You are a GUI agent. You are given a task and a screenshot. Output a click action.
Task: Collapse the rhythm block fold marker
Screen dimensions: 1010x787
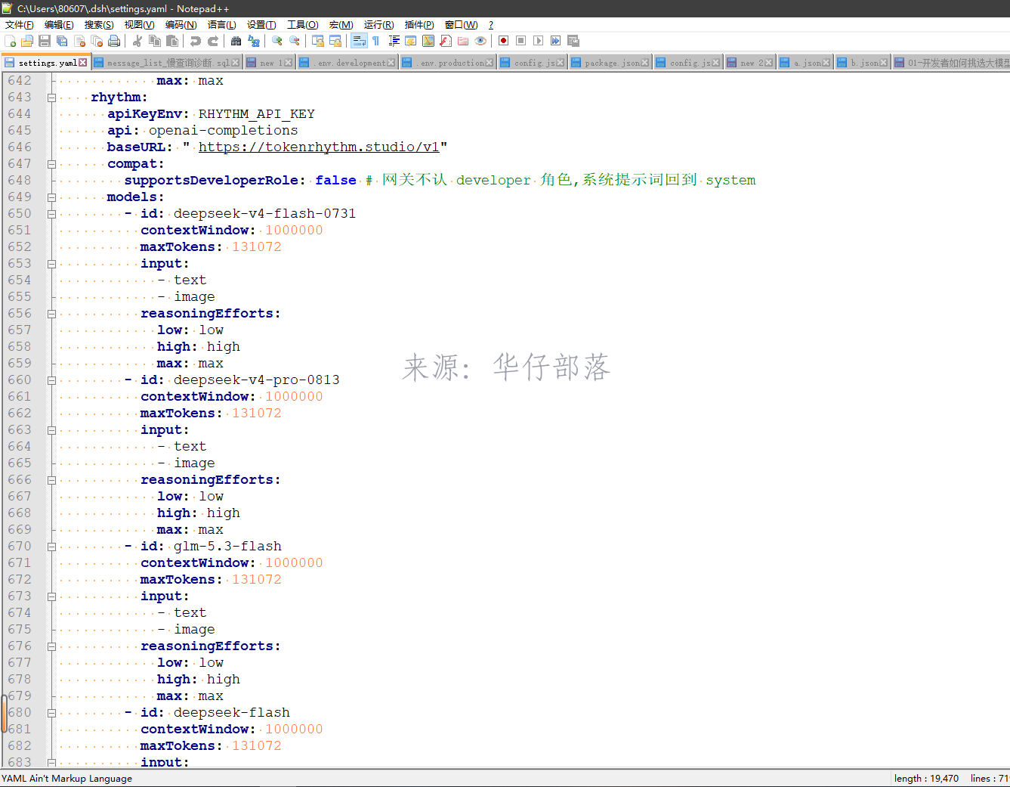[x=51, y=98]
